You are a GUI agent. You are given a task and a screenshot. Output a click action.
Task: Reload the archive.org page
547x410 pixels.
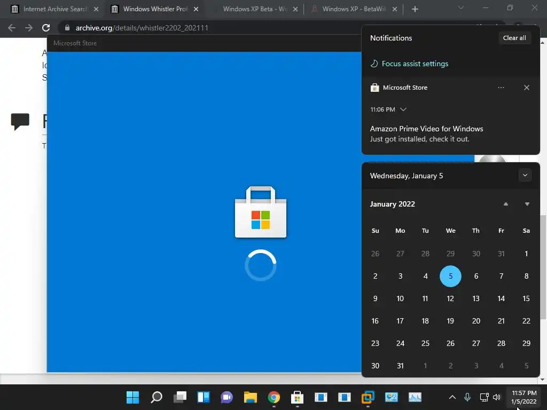pos(46,28)
